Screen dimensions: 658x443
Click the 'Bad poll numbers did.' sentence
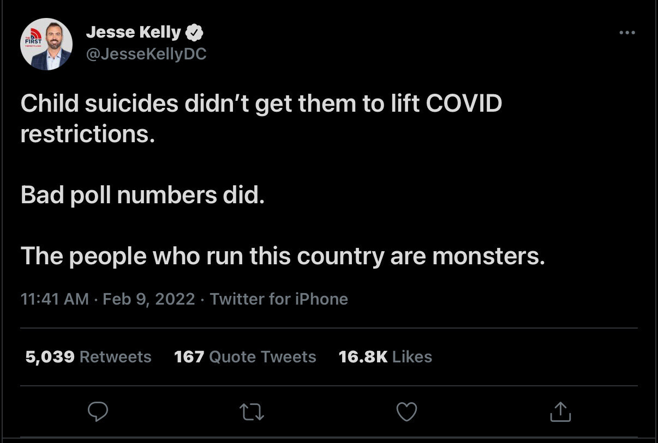(142, 195)
